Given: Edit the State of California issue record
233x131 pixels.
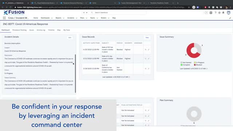Looking at the screenshot, I should [149, 69].
